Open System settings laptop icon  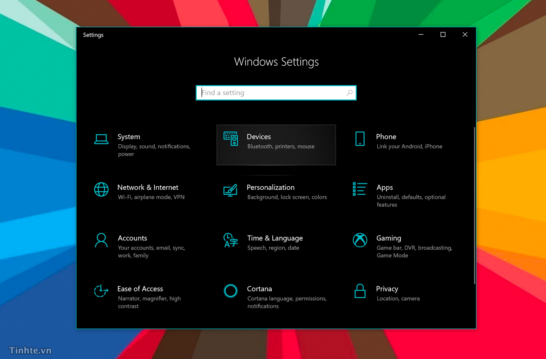click(101, 139)
